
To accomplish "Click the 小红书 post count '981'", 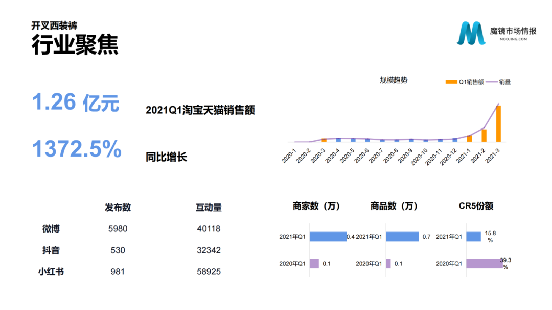I will coord(118,272).
